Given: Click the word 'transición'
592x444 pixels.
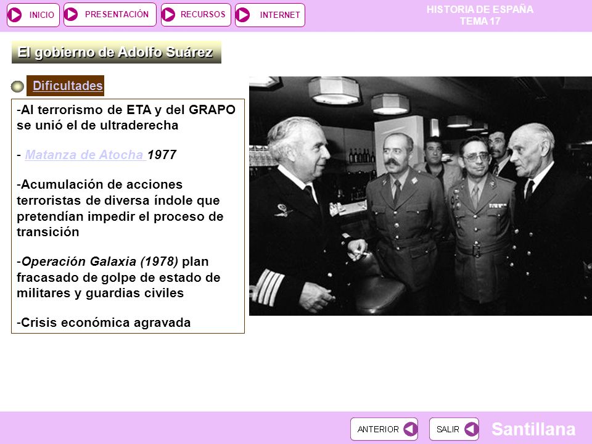Looking at the screenshot, I should point(48,232).
